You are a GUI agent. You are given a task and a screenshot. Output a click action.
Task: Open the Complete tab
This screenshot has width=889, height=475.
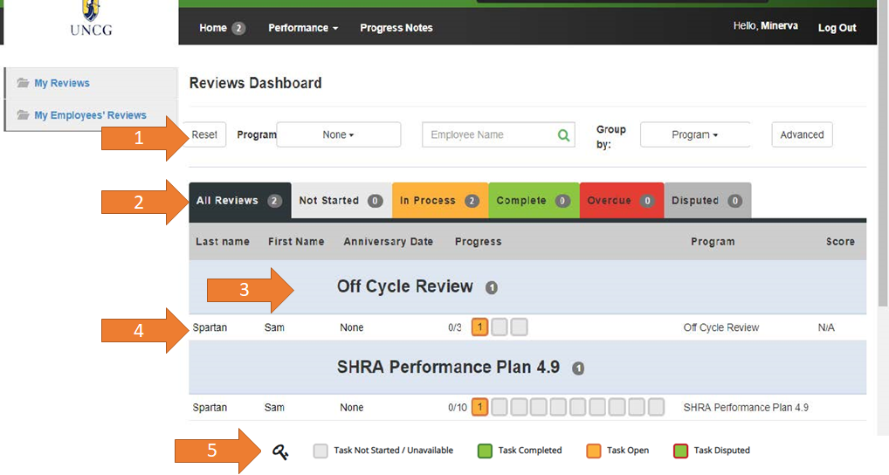pyautogui.click(x=533, y=201)
